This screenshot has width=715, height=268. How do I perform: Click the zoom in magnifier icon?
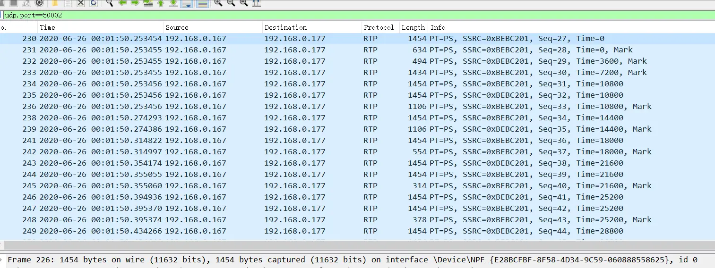[218, 3]
